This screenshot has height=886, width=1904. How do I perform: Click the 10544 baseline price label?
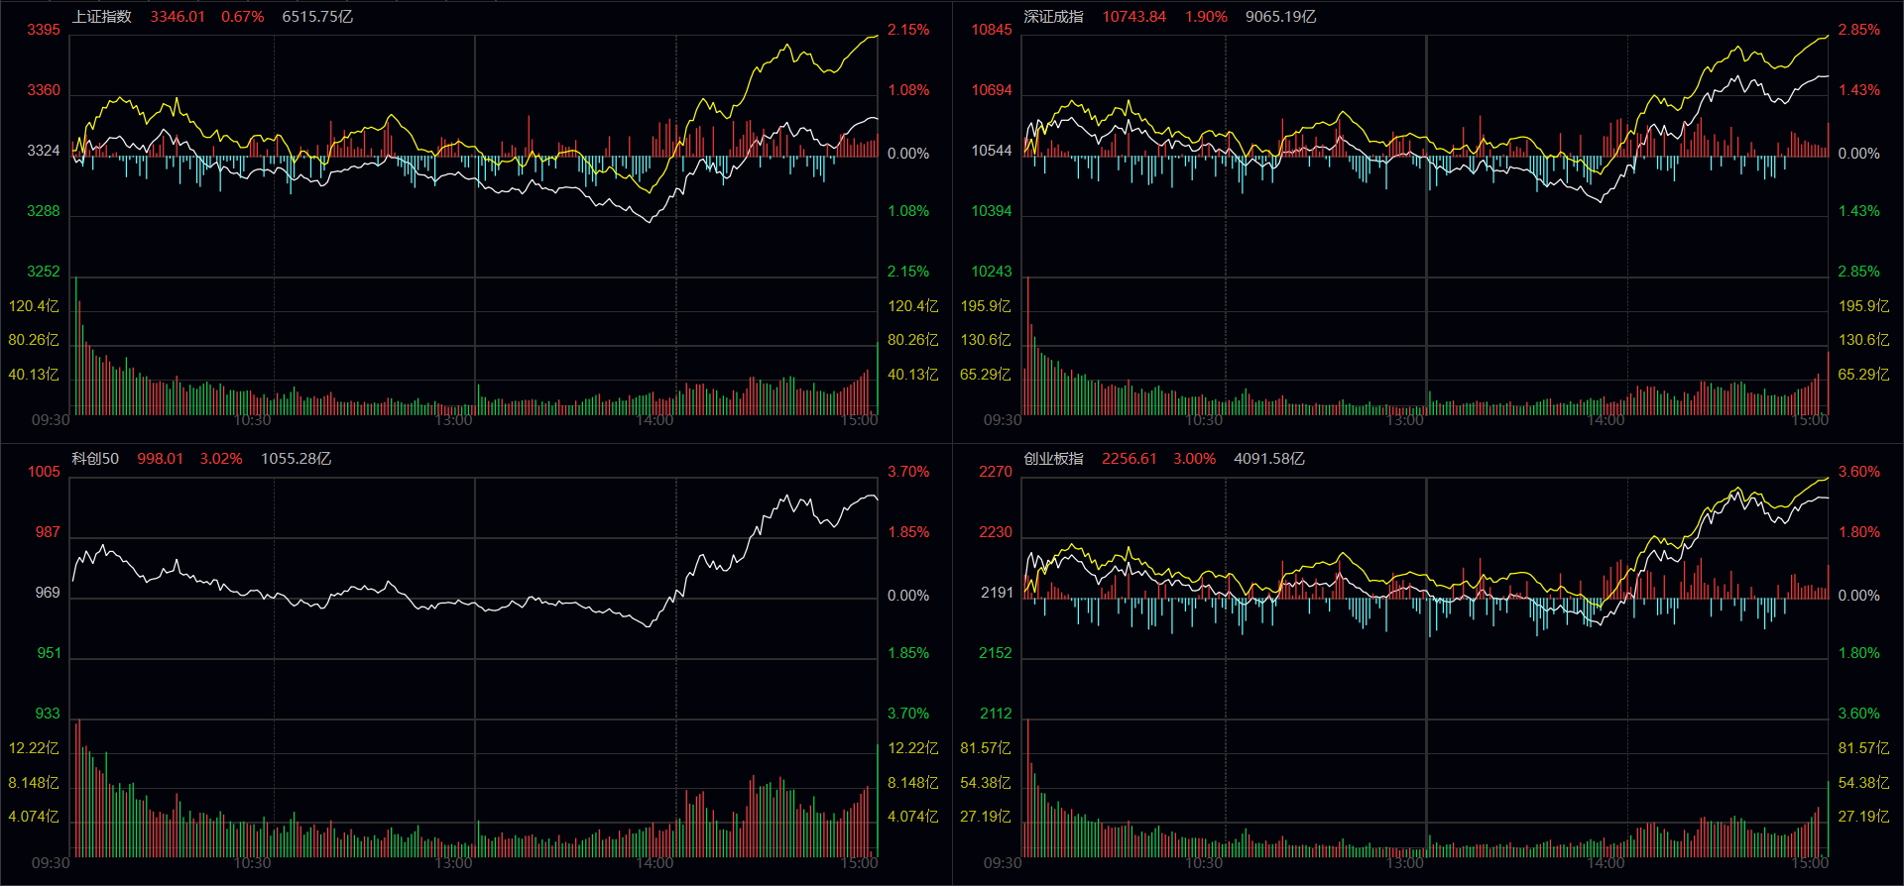pos(992,151)
